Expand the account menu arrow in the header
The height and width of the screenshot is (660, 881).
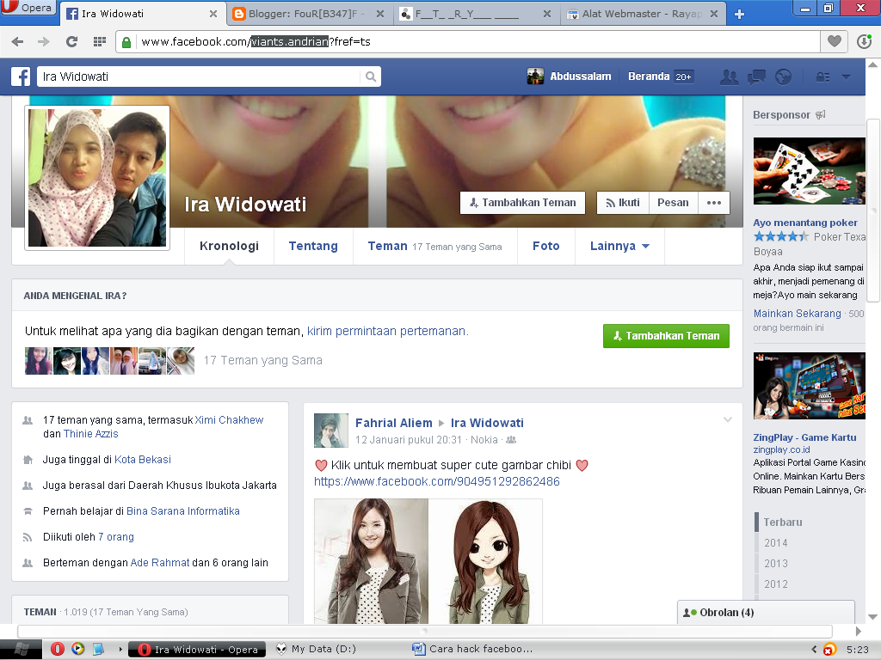click(847, 76)
